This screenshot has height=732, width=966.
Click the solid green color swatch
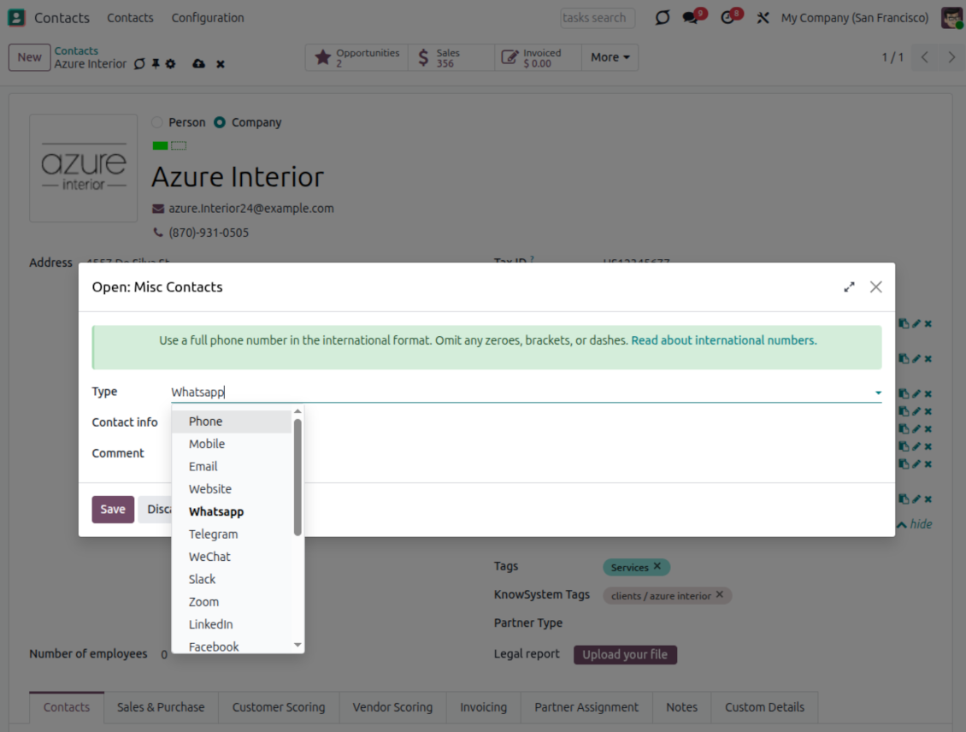click(160, 146)
